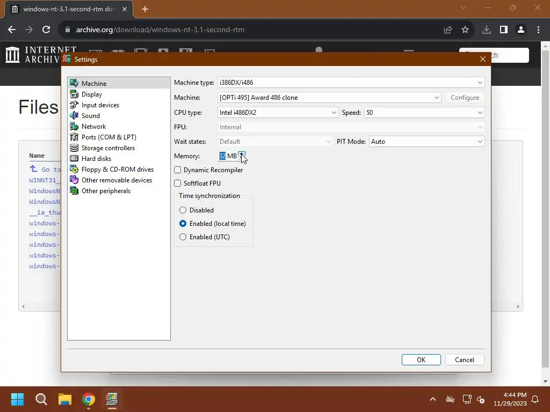
Task: Click the Settings dialog title icon
Action: 67,59
